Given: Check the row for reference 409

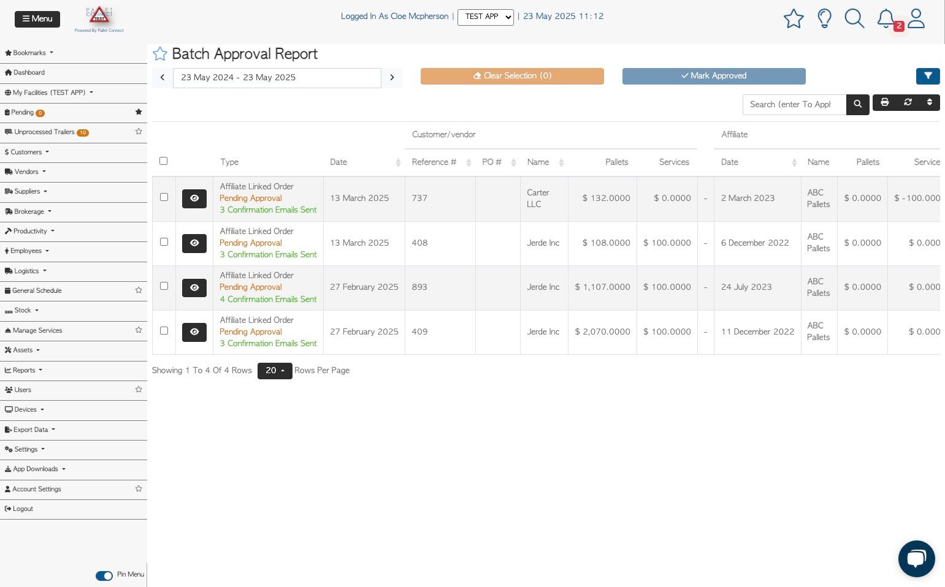Looking at the screenshot, I should pos(164,331).
